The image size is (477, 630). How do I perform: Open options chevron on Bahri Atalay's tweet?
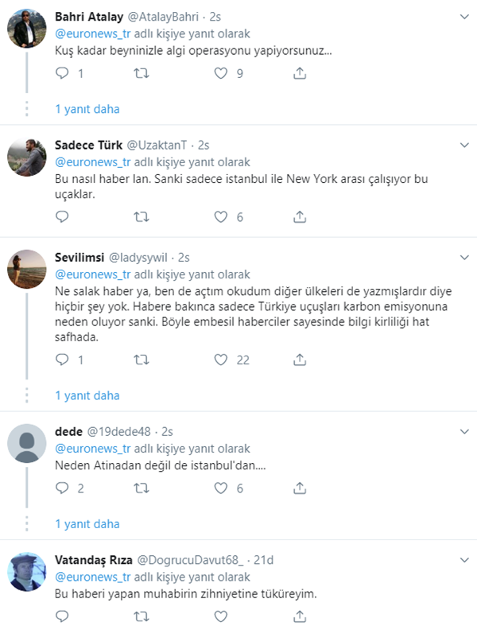[465, 17]
